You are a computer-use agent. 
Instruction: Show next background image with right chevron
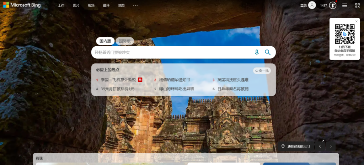[331, 147]
